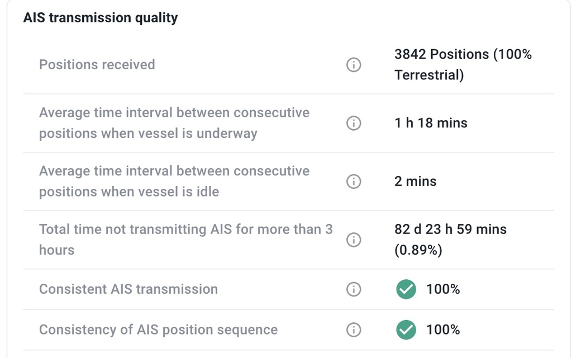572x358 pixels.
Task: Click Total time not transmitting AIS label
Action: click(186, 240)
